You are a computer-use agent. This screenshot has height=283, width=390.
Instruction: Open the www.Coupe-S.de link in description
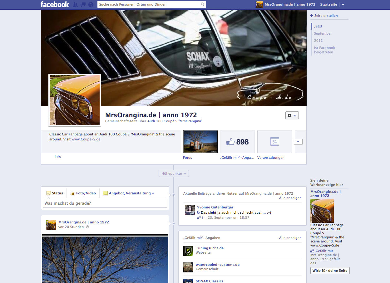86,139
